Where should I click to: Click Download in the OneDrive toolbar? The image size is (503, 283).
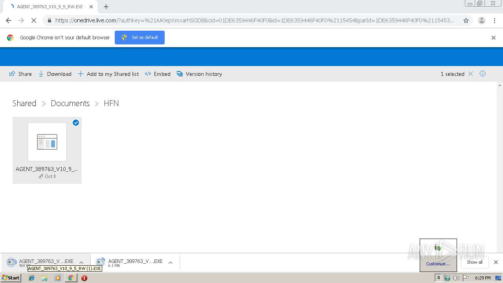55,74
